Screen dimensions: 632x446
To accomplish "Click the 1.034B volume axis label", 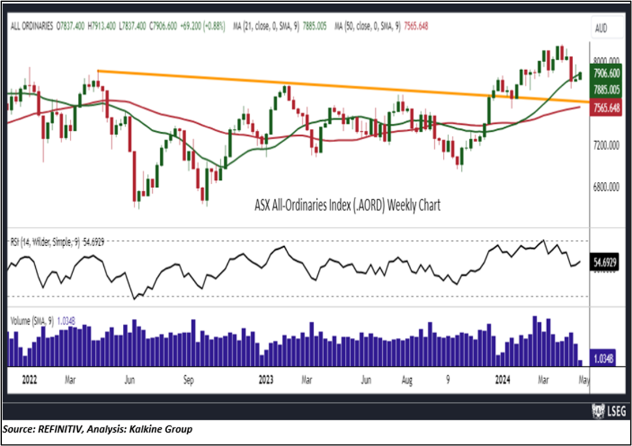I will [603, 358].
